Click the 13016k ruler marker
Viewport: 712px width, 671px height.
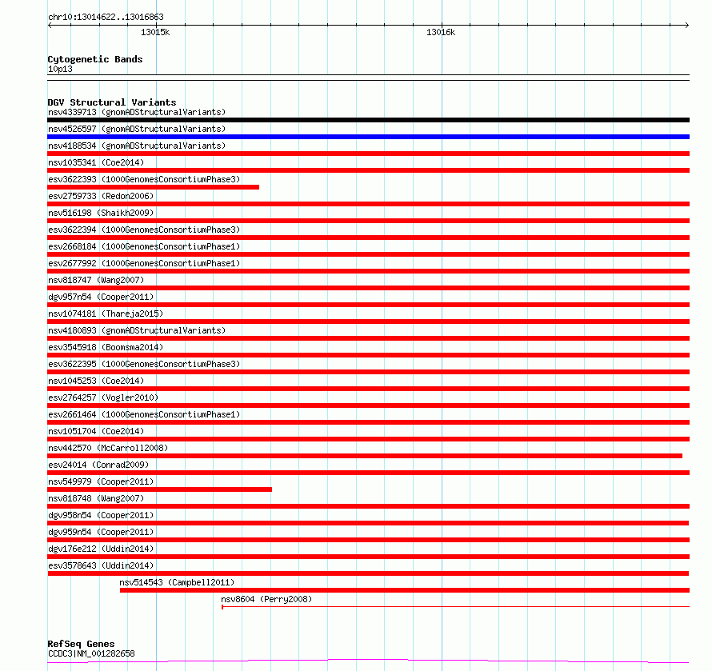[x=441, y=32]
